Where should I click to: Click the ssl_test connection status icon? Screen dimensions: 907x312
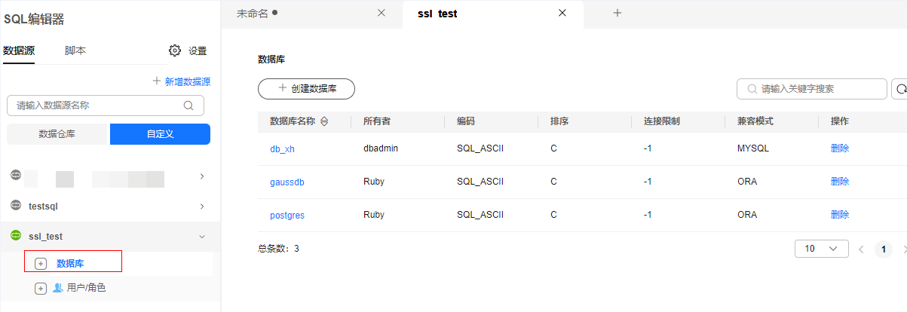(x=15, y=236)
